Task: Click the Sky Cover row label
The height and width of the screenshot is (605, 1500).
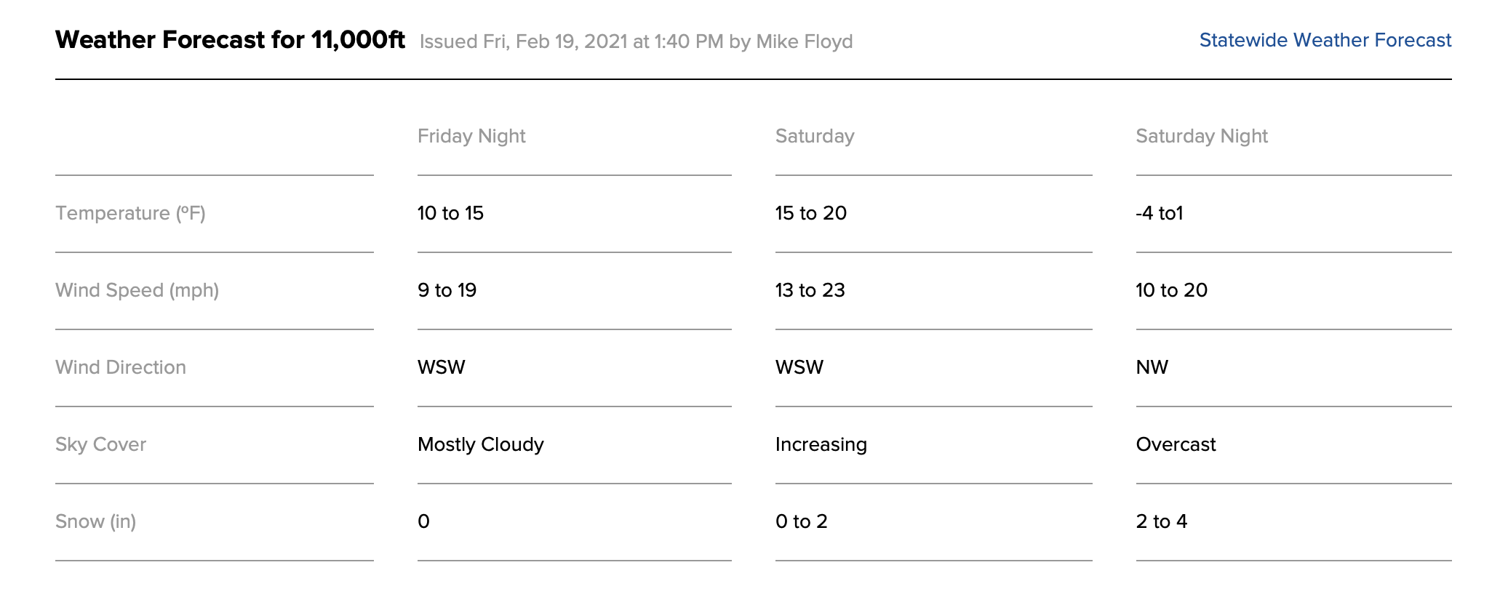Action: click(100, 444)
